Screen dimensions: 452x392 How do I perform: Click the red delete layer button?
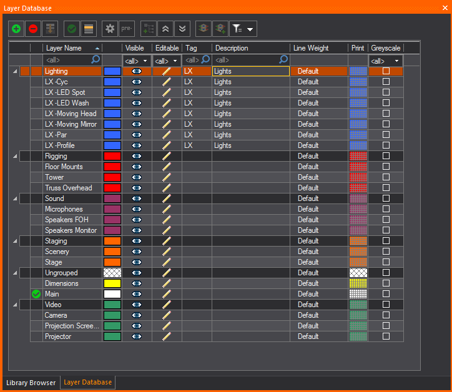32,29
